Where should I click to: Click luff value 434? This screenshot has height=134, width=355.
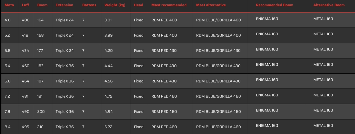pos(25,51)
